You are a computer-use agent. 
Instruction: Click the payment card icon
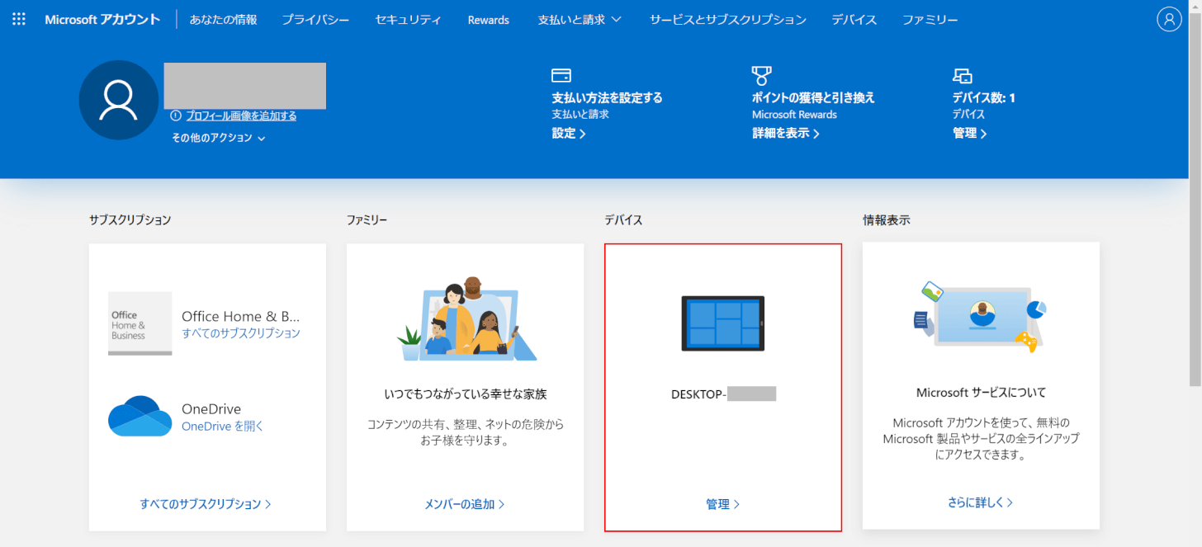coord(561,76)
